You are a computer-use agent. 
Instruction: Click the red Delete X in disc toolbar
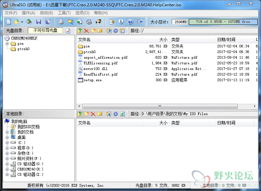click(x=86, y=31)
